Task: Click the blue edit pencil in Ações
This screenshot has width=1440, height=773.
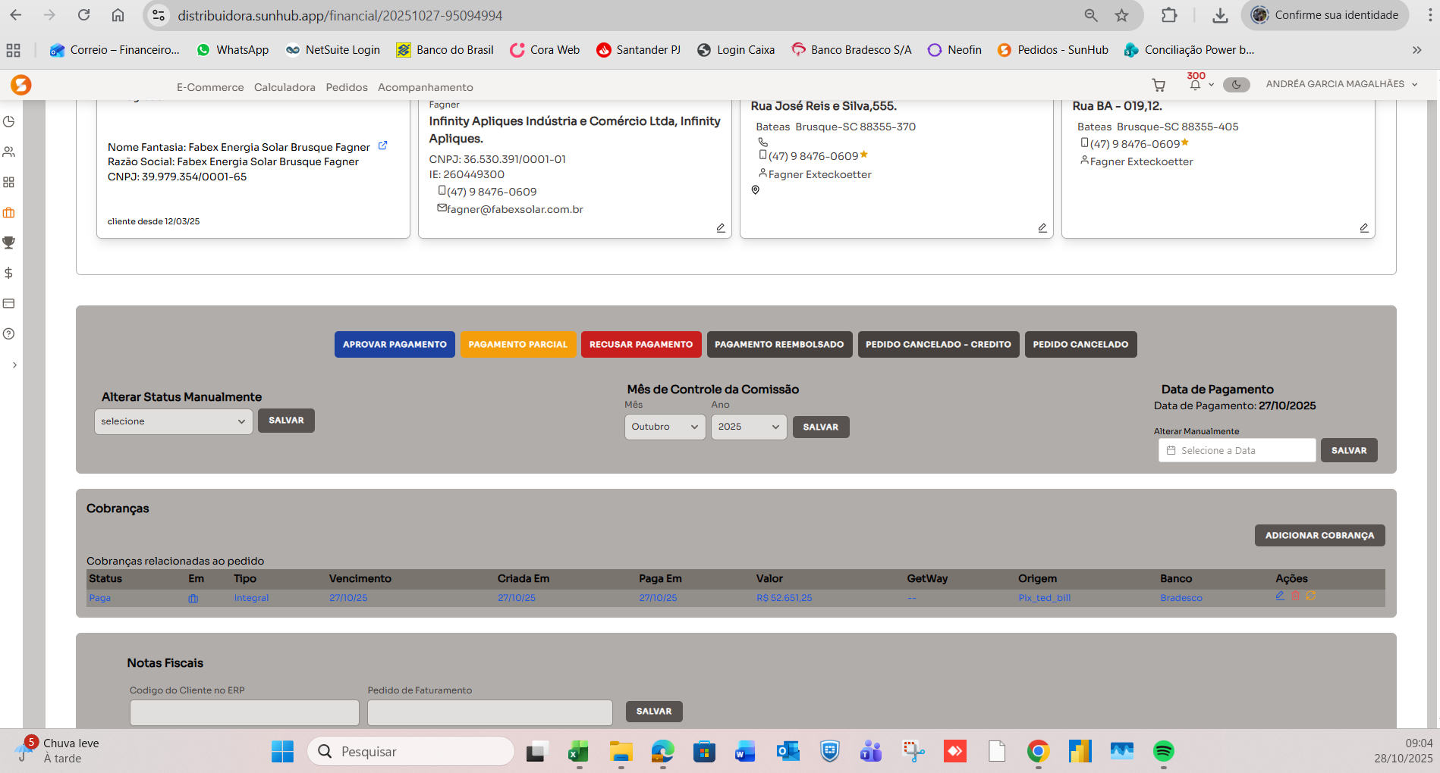Action: [1280, 596]
